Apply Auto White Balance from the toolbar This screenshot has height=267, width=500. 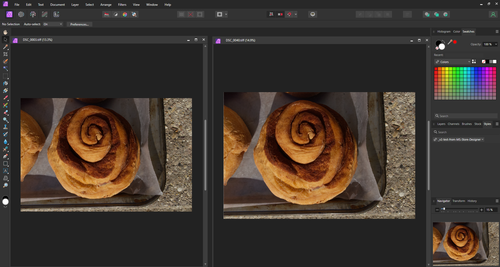(134, 14)
